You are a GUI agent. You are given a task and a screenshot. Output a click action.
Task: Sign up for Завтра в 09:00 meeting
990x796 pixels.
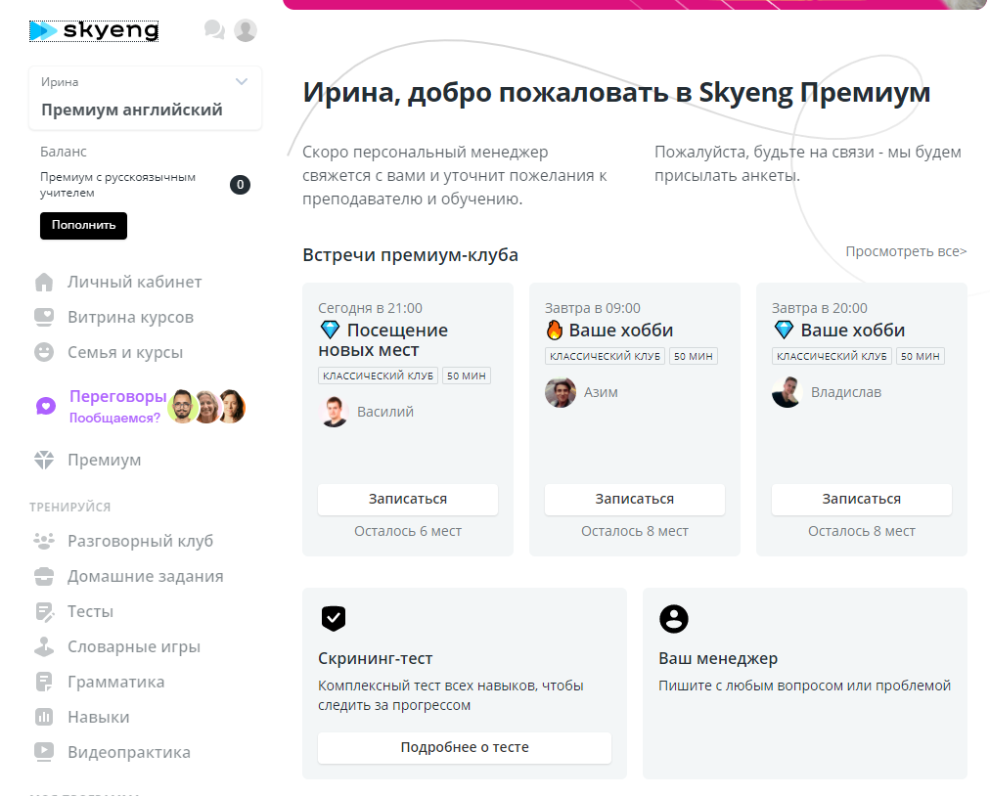(635, 500)
